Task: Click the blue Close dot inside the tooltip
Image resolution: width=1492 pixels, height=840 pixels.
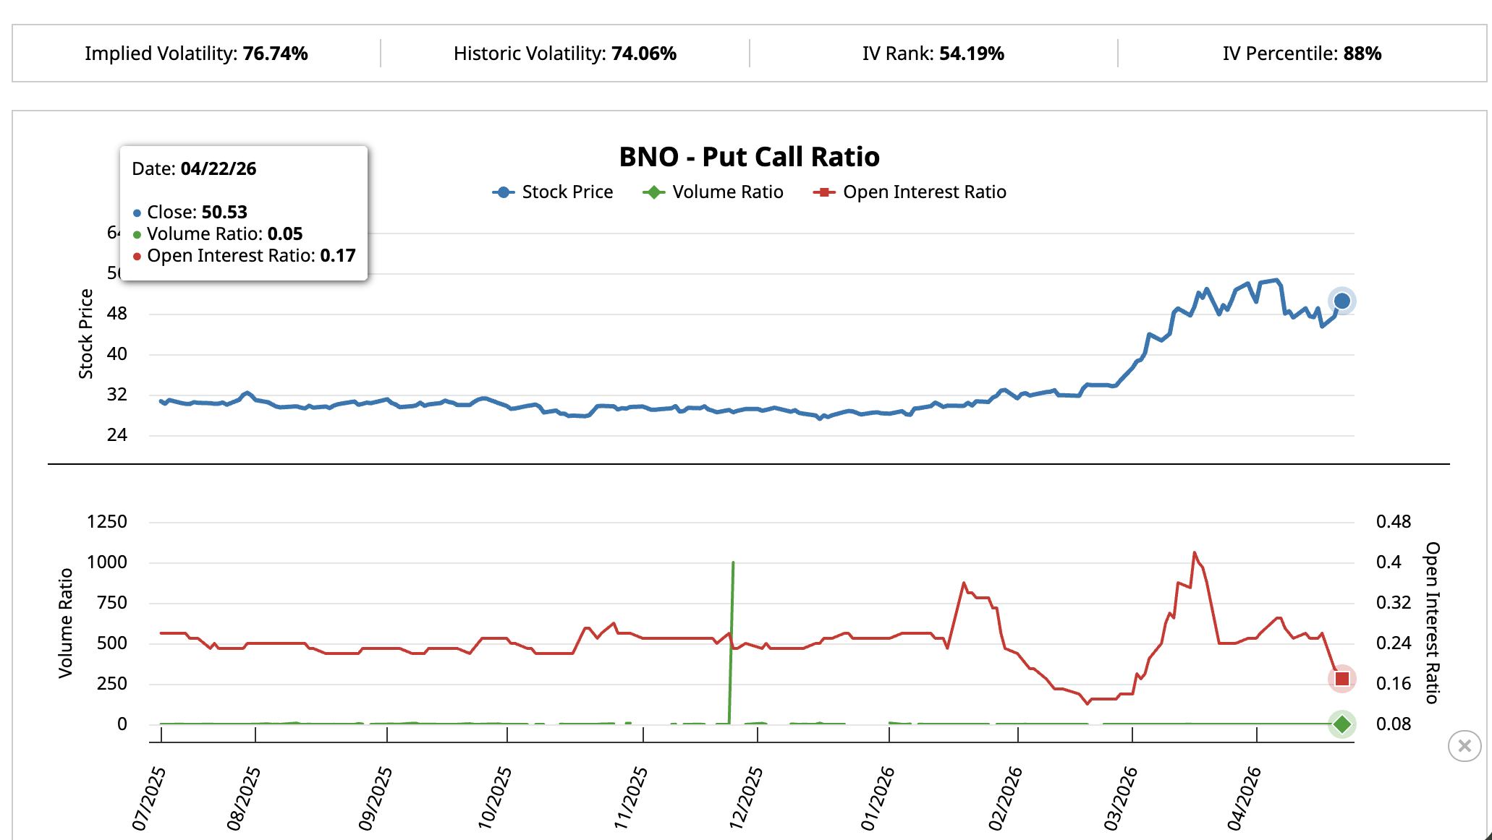Action: 137,213
